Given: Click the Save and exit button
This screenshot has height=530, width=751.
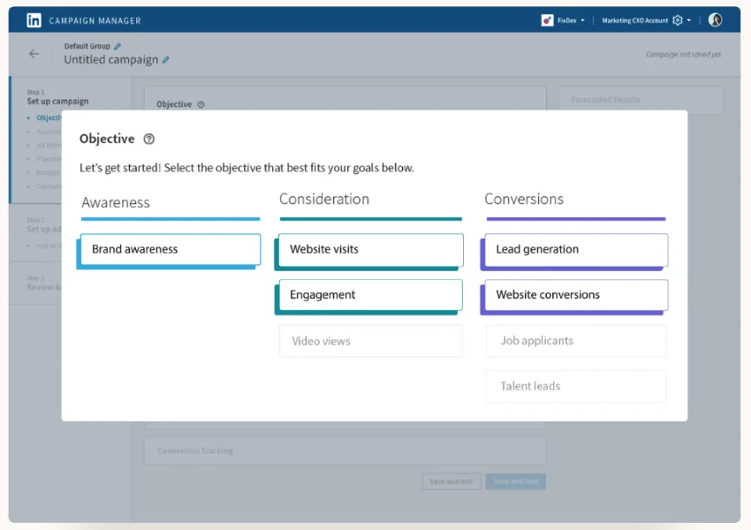Looking at the screenshot, I should click(451, 481).
